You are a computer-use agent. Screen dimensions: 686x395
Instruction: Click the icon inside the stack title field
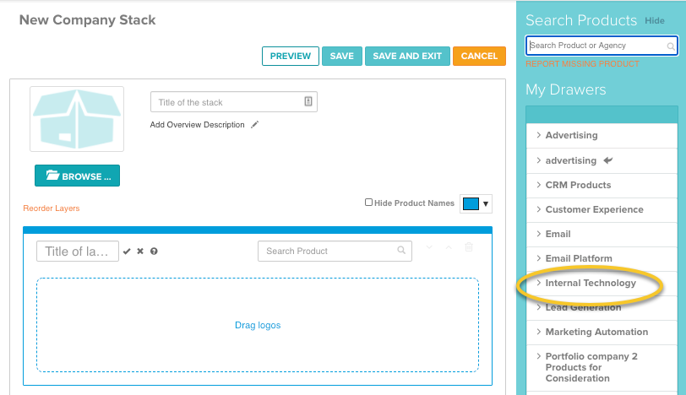click(308, 101)
